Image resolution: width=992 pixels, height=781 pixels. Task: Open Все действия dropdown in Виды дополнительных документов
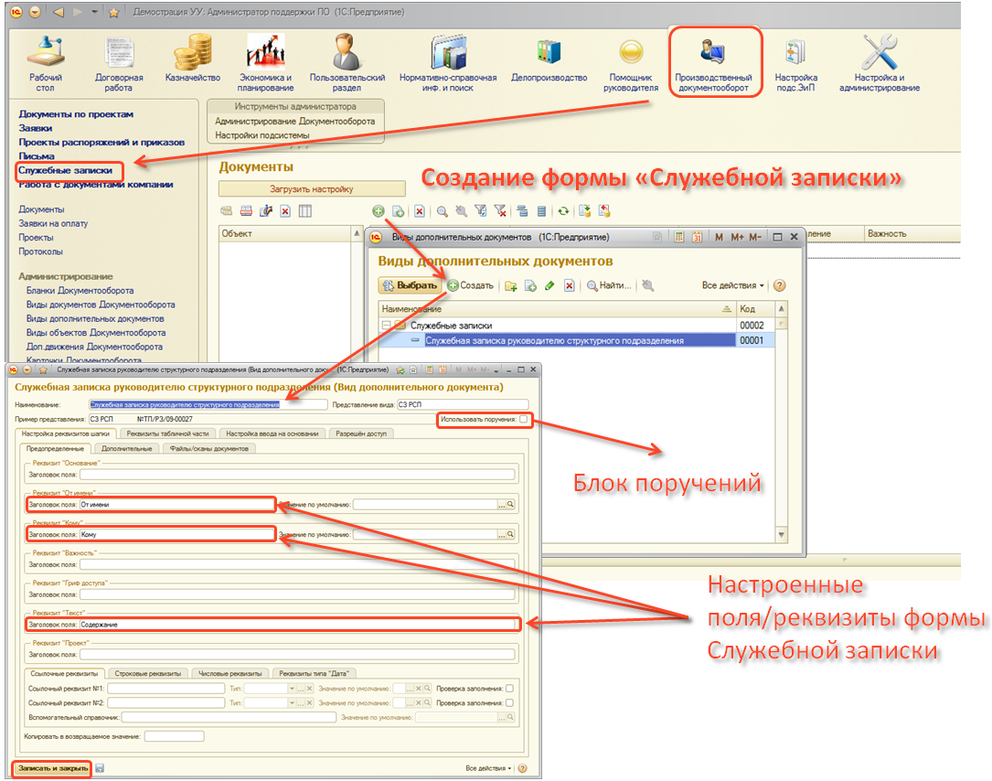[733, 285]
